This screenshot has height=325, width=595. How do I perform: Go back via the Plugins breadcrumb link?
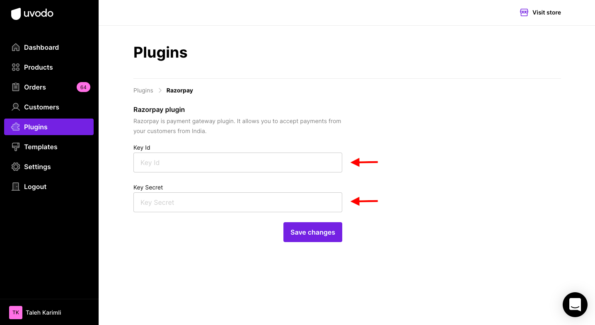pos(143,90)
